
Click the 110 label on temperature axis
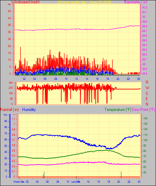tap(145, 135)
